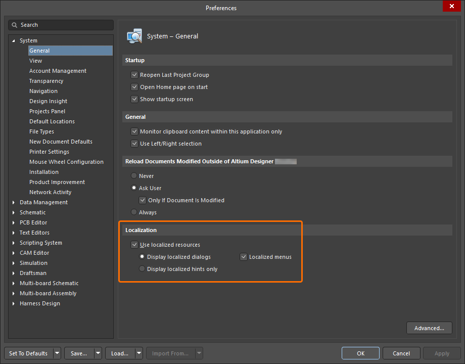Open the View preferences page
The width and height of the screenshot is (465, 364).
35,61
